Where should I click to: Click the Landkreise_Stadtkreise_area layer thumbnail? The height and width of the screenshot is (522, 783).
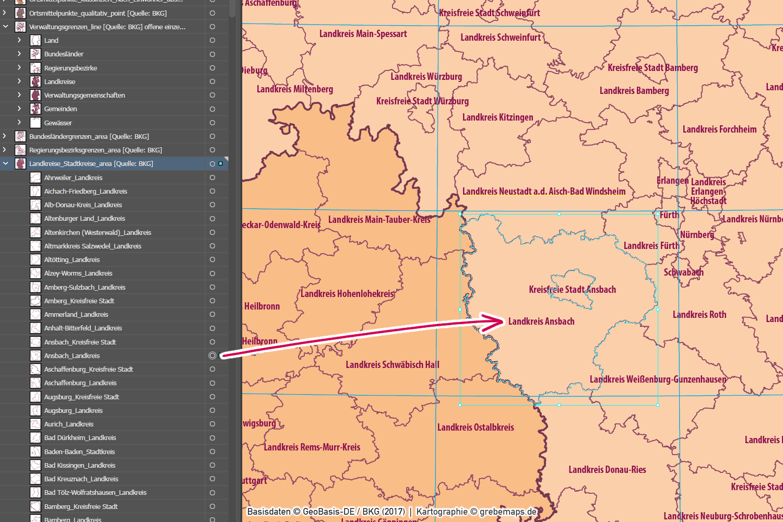click(x=20, y=163)
